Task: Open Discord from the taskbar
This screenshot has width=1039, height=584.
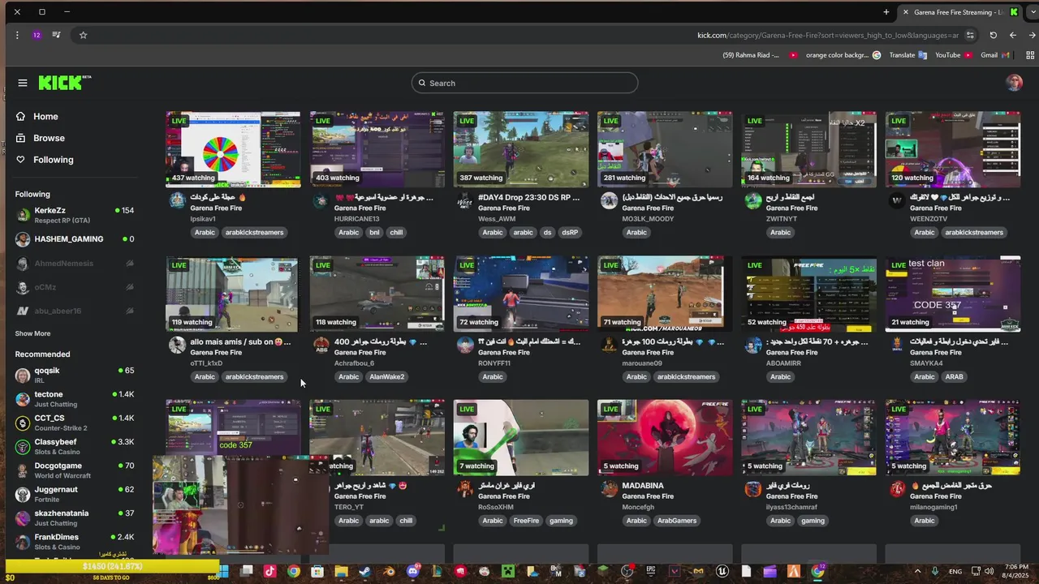Action: point(413,571)
